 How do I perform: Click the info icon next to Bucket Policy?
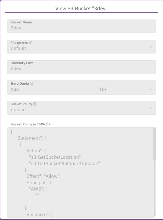point(35,104)
